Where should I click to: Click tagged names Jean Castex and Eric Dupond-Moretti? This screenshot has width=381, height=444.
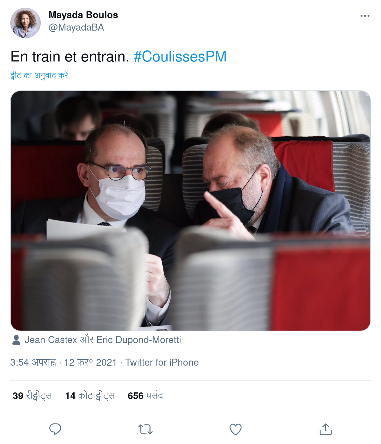[103, 340]
